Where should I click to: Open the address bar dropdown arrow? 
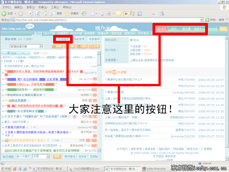202,20
